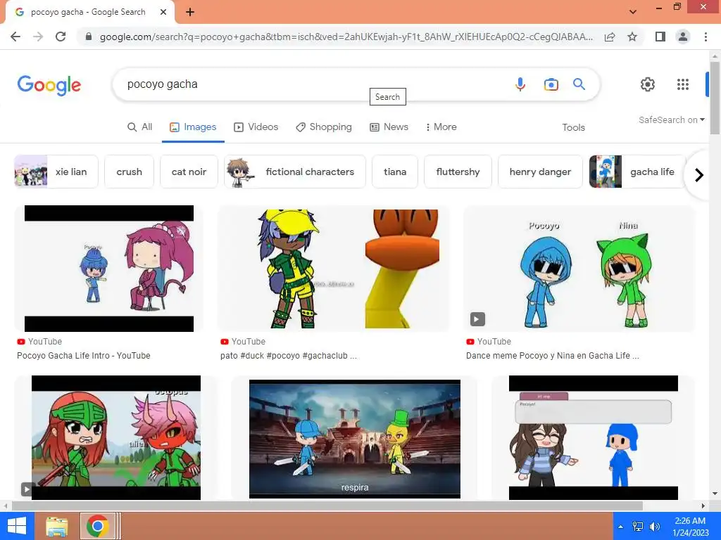This screenshot has height=540, width=721.
Task: Switch to the Videos tab
Action: click(x=256, y=127)
